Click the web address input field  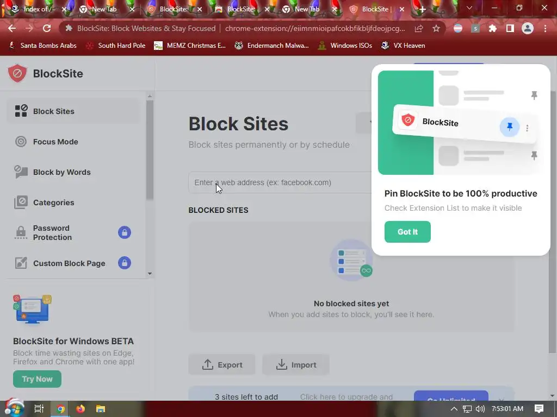pyautogui.click(x=280, y=182)
